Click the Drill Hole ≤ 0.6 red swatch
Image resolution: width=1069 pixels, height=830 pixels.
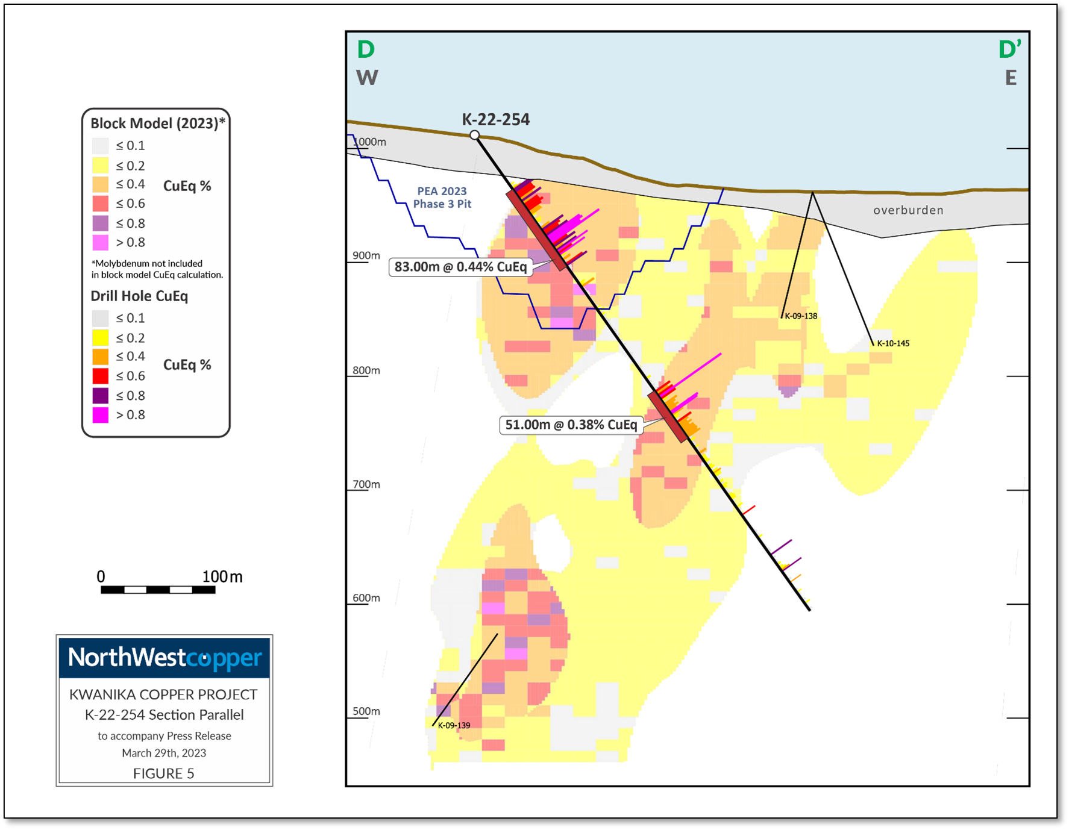click(100, 376)
